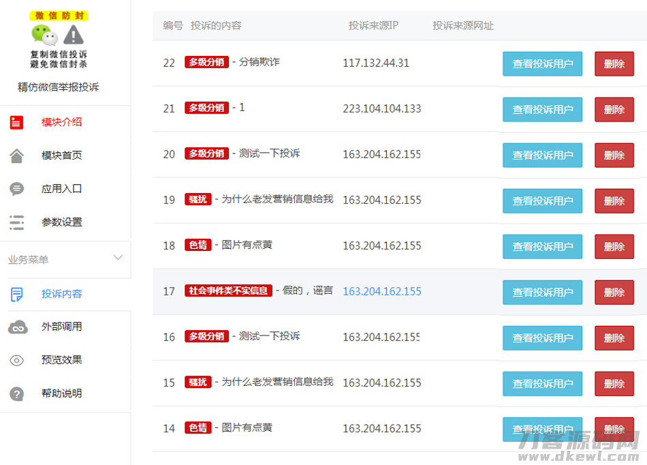The image size is (647, 465).
Task: Click the 模块首页 house icon
Action: 17,156
